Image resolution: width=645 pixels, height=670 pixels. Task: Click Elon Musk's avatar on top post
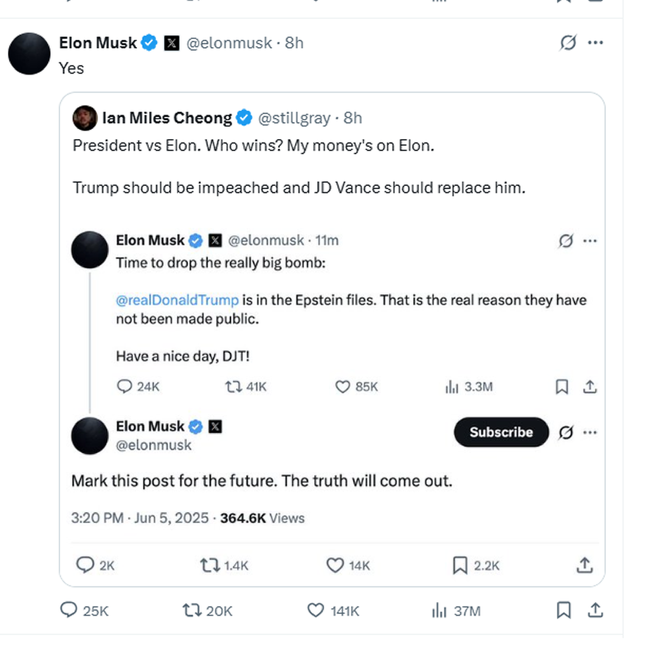[x=29, y=54]
